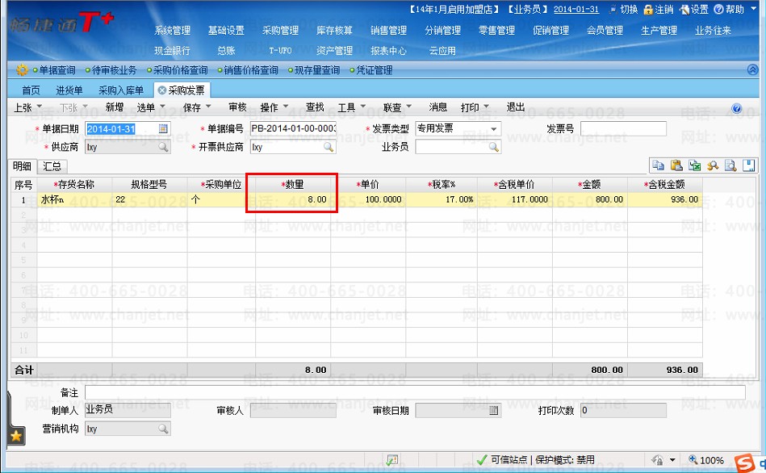Screen dimensions: 766x473
Task: Open the 现存量查询 shortcut link
Action: pyautogui.click(x=316, y=70)
